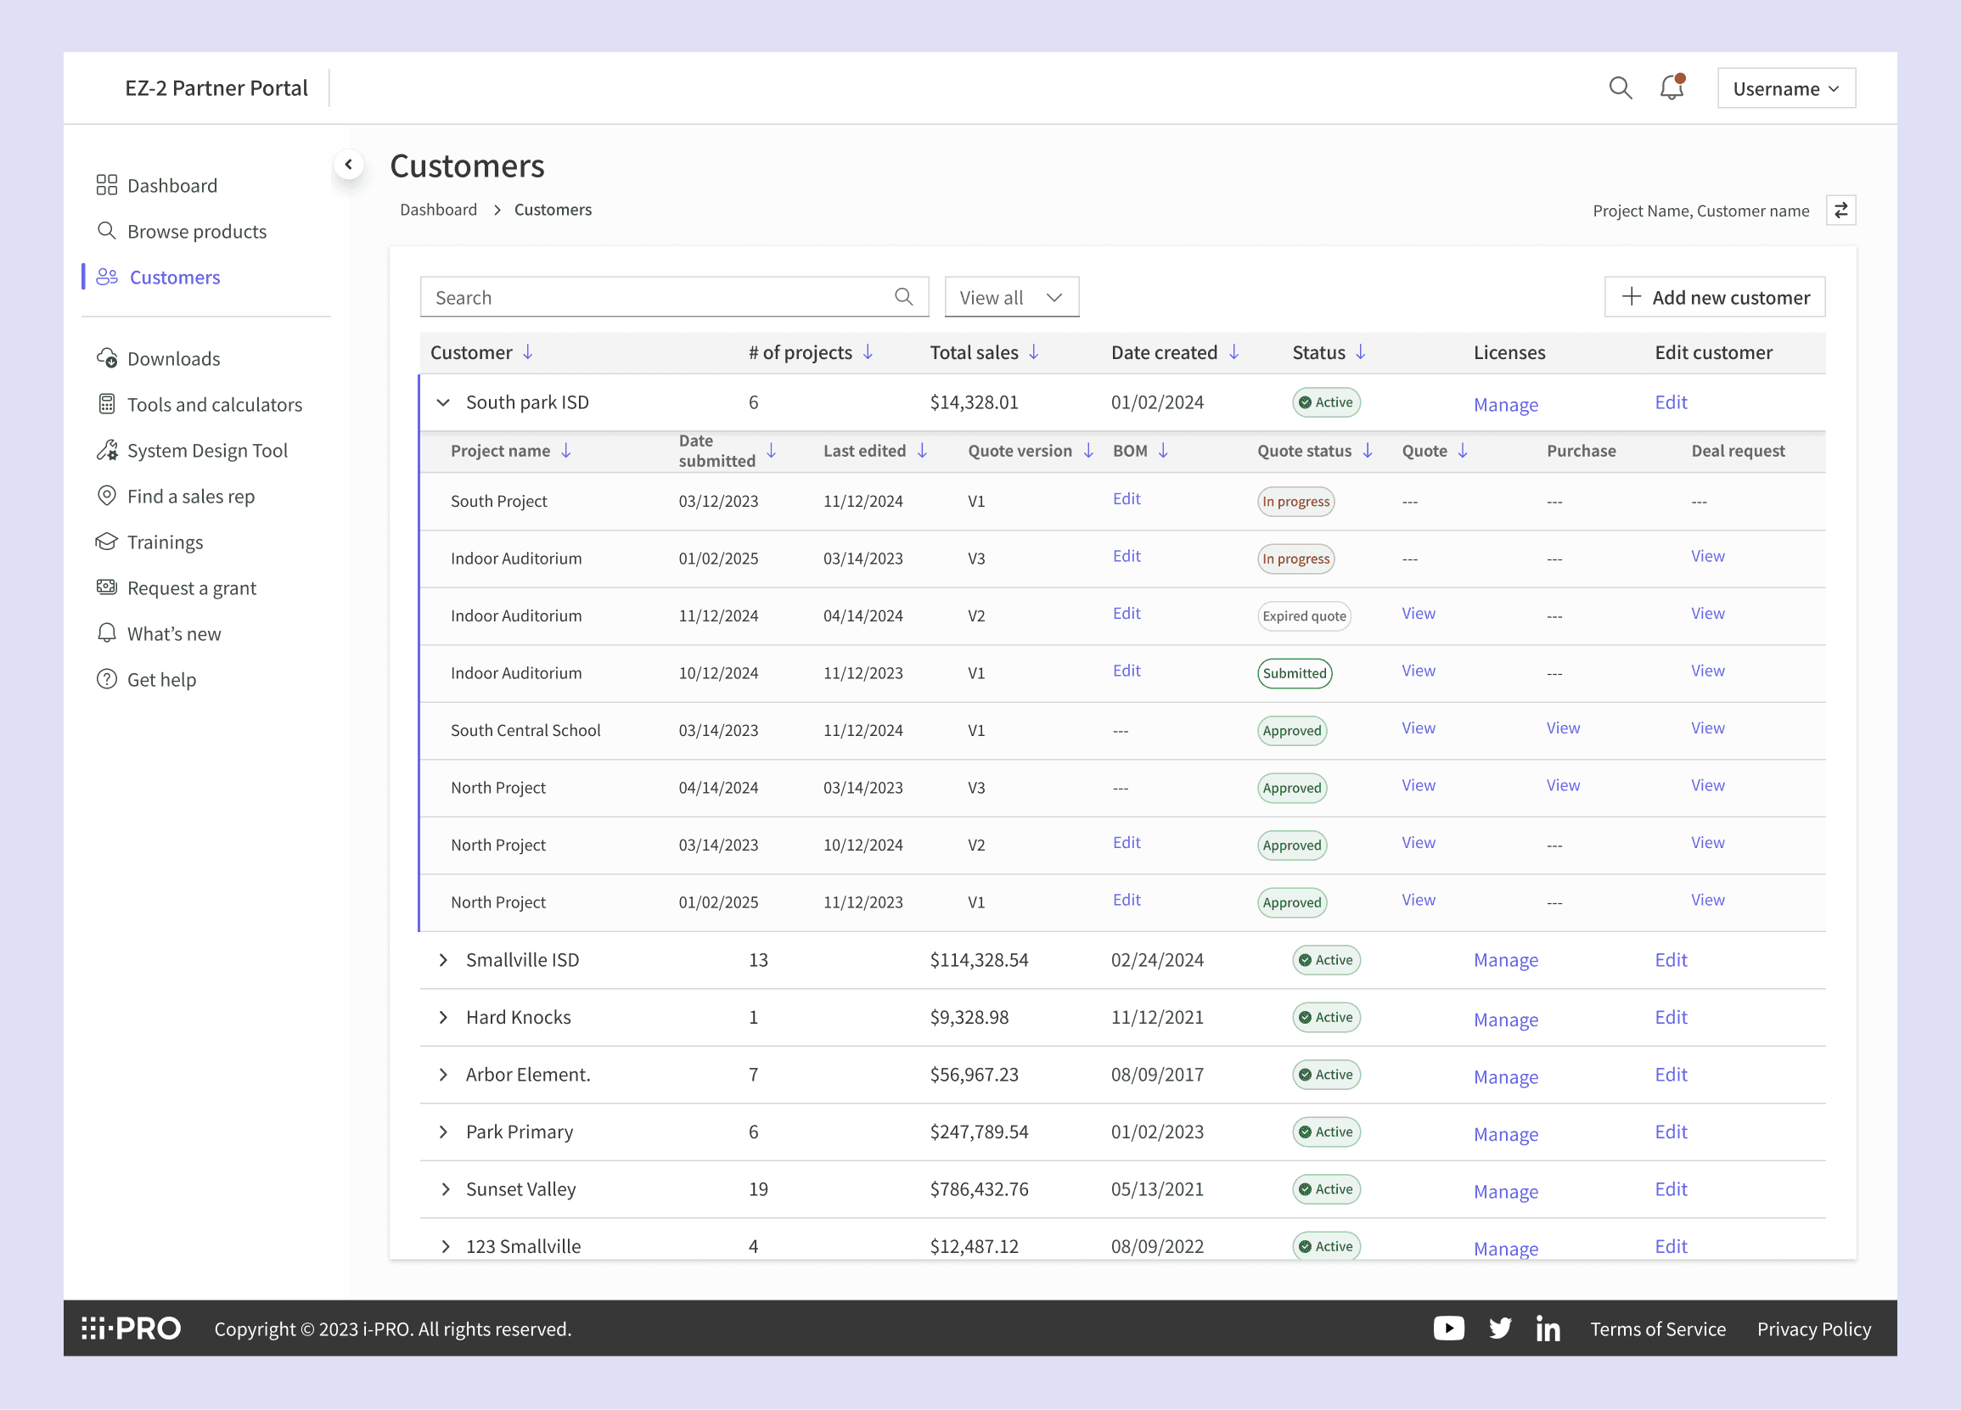This screenshot has height=1410, width=1961.
Task: Collapse the sidebar with the arrow button
Action: (x=348, y=164)
